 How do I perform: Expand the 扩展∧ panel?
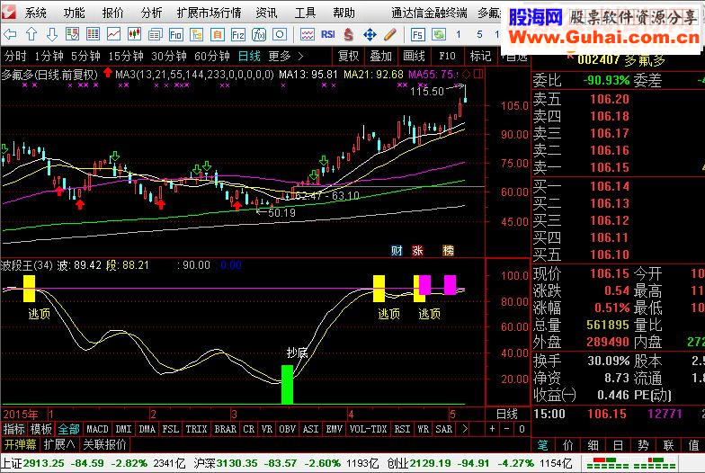59,444
